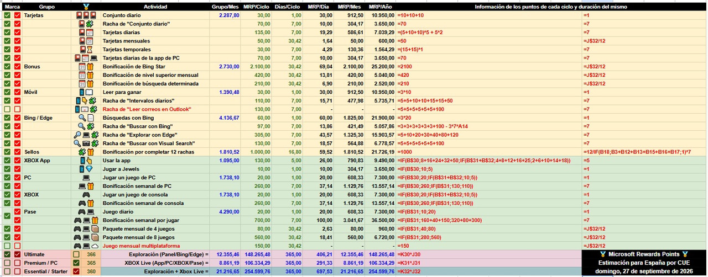Select the gamepad and laptop icons for Juego diario

point(86,212)
